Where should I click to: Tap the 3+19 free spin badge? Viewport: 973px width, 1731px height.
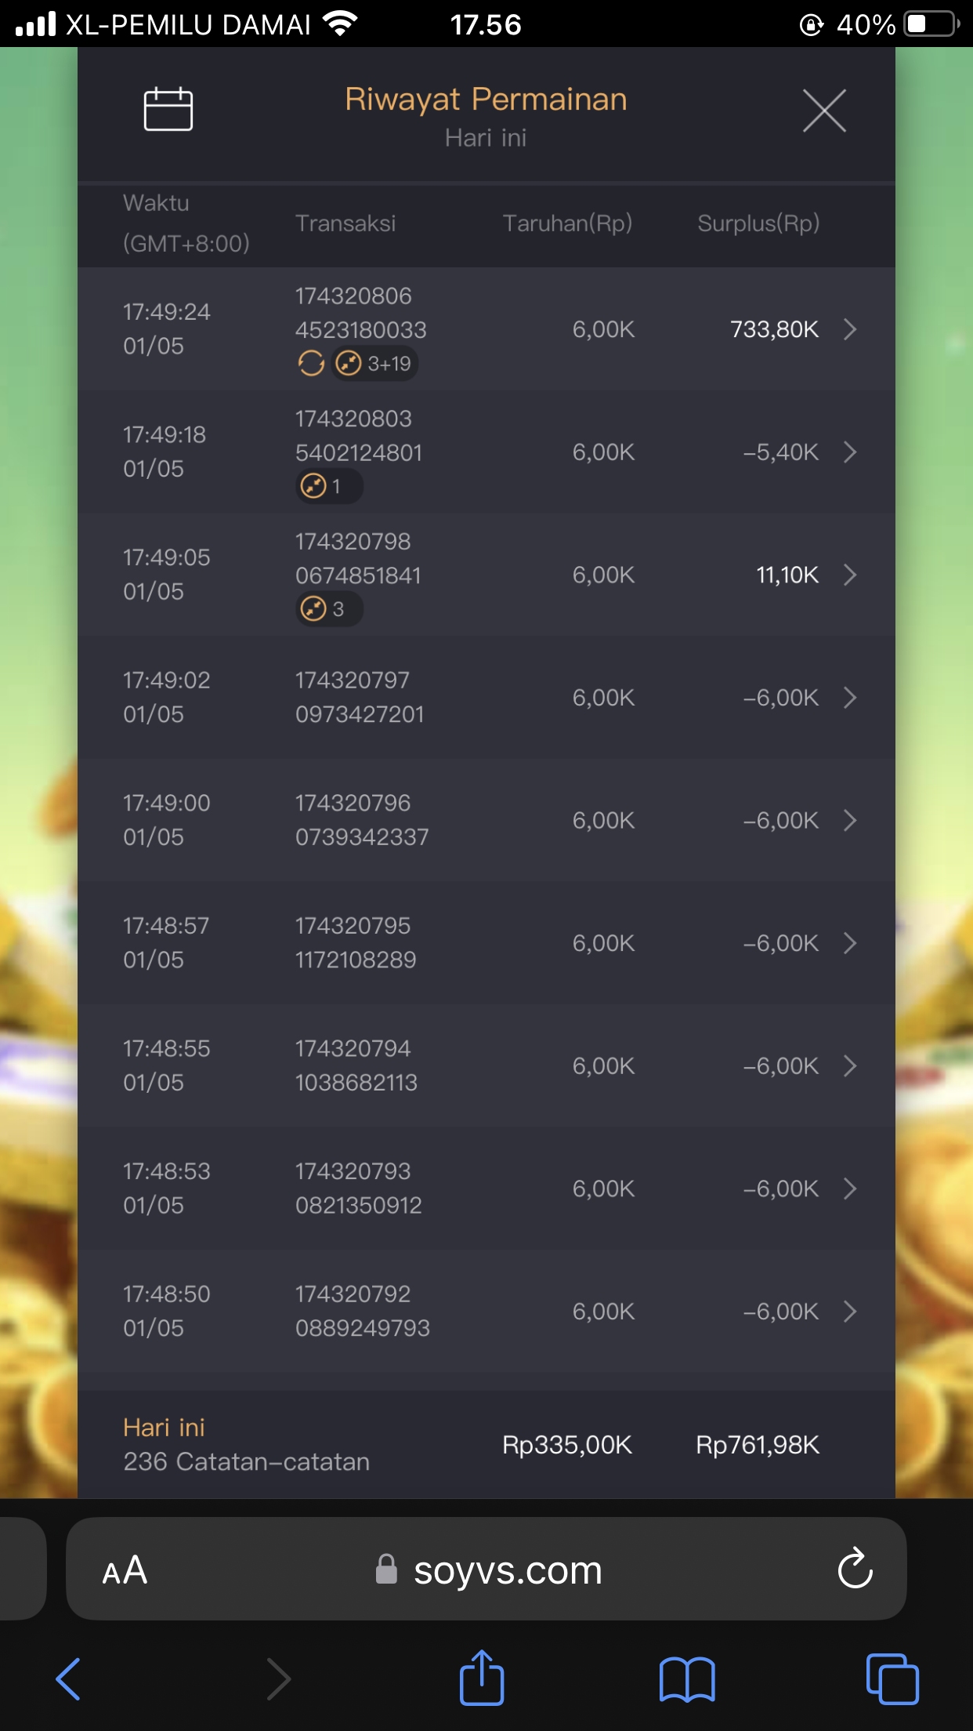coord(374,364)
